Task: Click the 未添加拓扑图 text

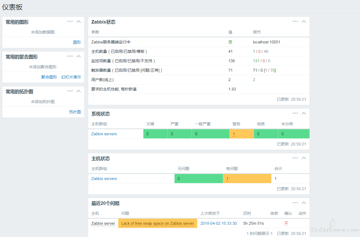Action: (x=43, y=102)
